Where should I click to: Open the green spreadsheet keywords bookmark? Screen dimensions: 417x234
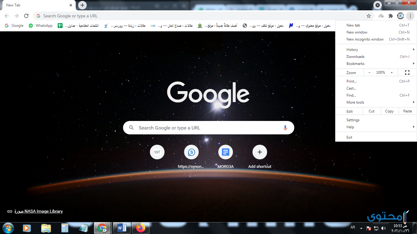pos(78,26)
